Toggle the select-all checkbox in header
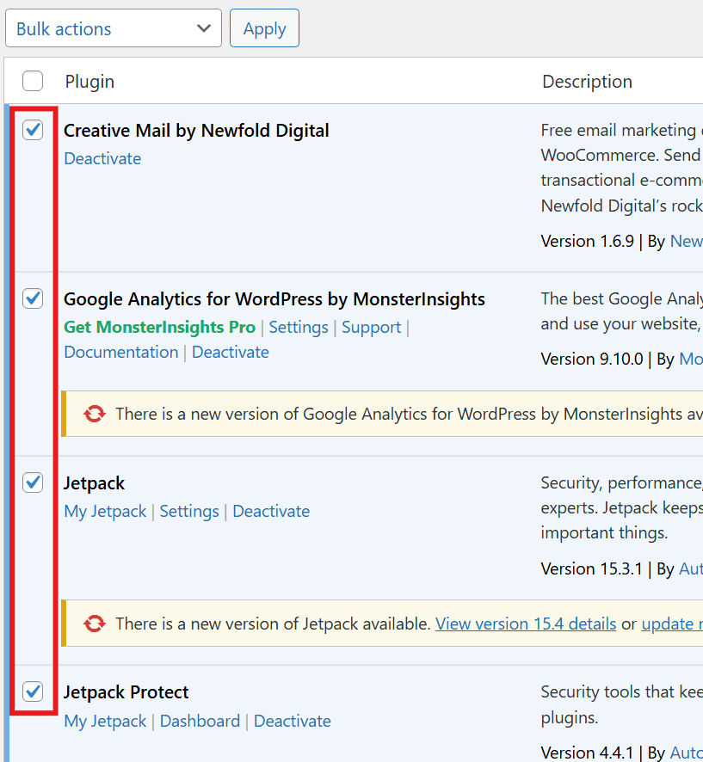Image resolution: width=703 pixels, height=762 pixels. [x=32, y=80]
